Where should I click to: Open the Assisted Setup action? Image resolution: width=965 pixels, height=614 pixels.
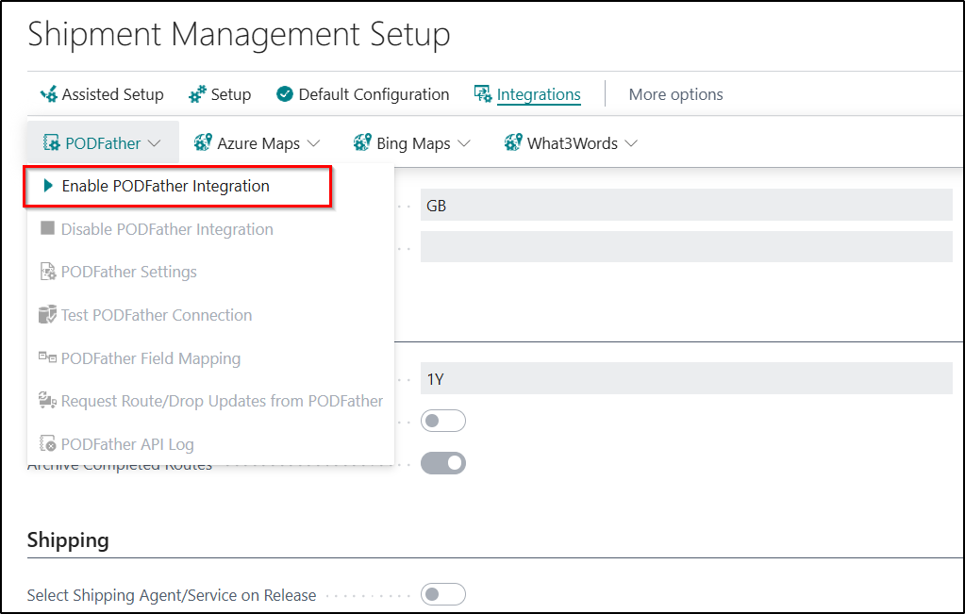[x=112, y=94]
